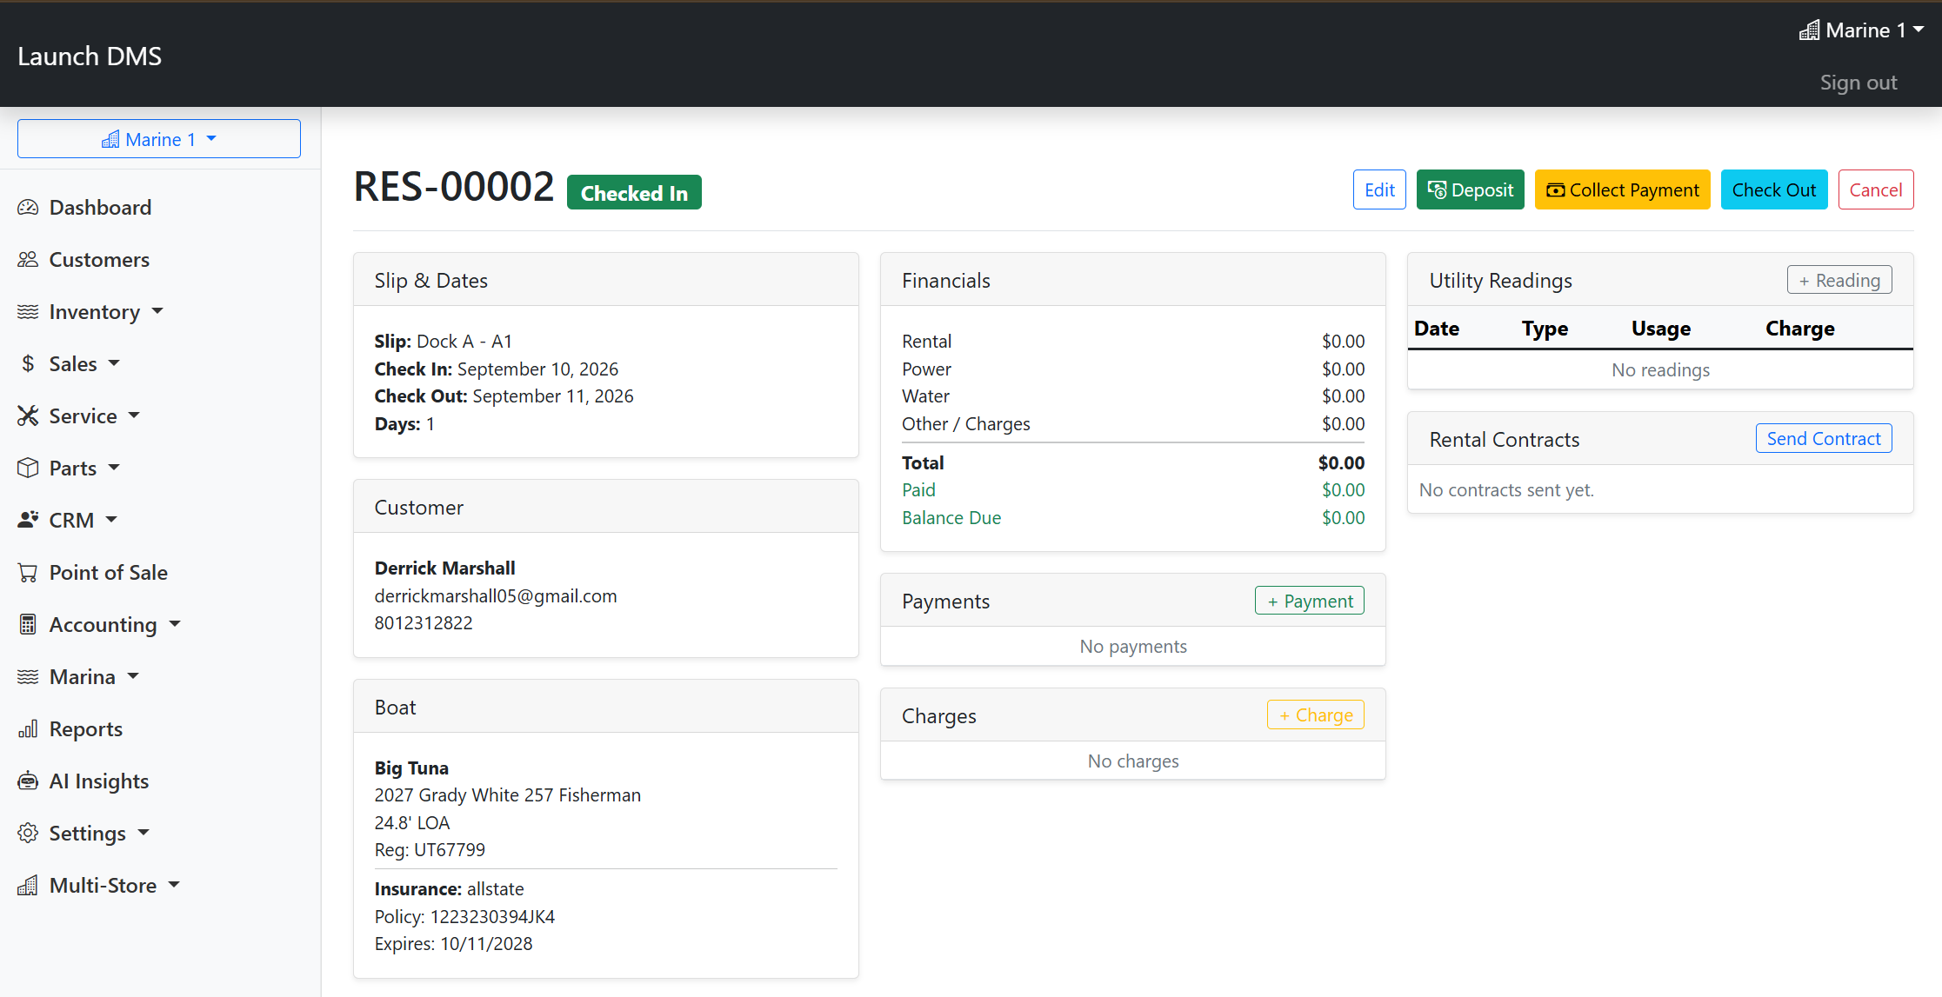This screenshot has height=997, width=1942.
Task: Click the Point of Sale cart icon
Action: click(x=28, y=573)
